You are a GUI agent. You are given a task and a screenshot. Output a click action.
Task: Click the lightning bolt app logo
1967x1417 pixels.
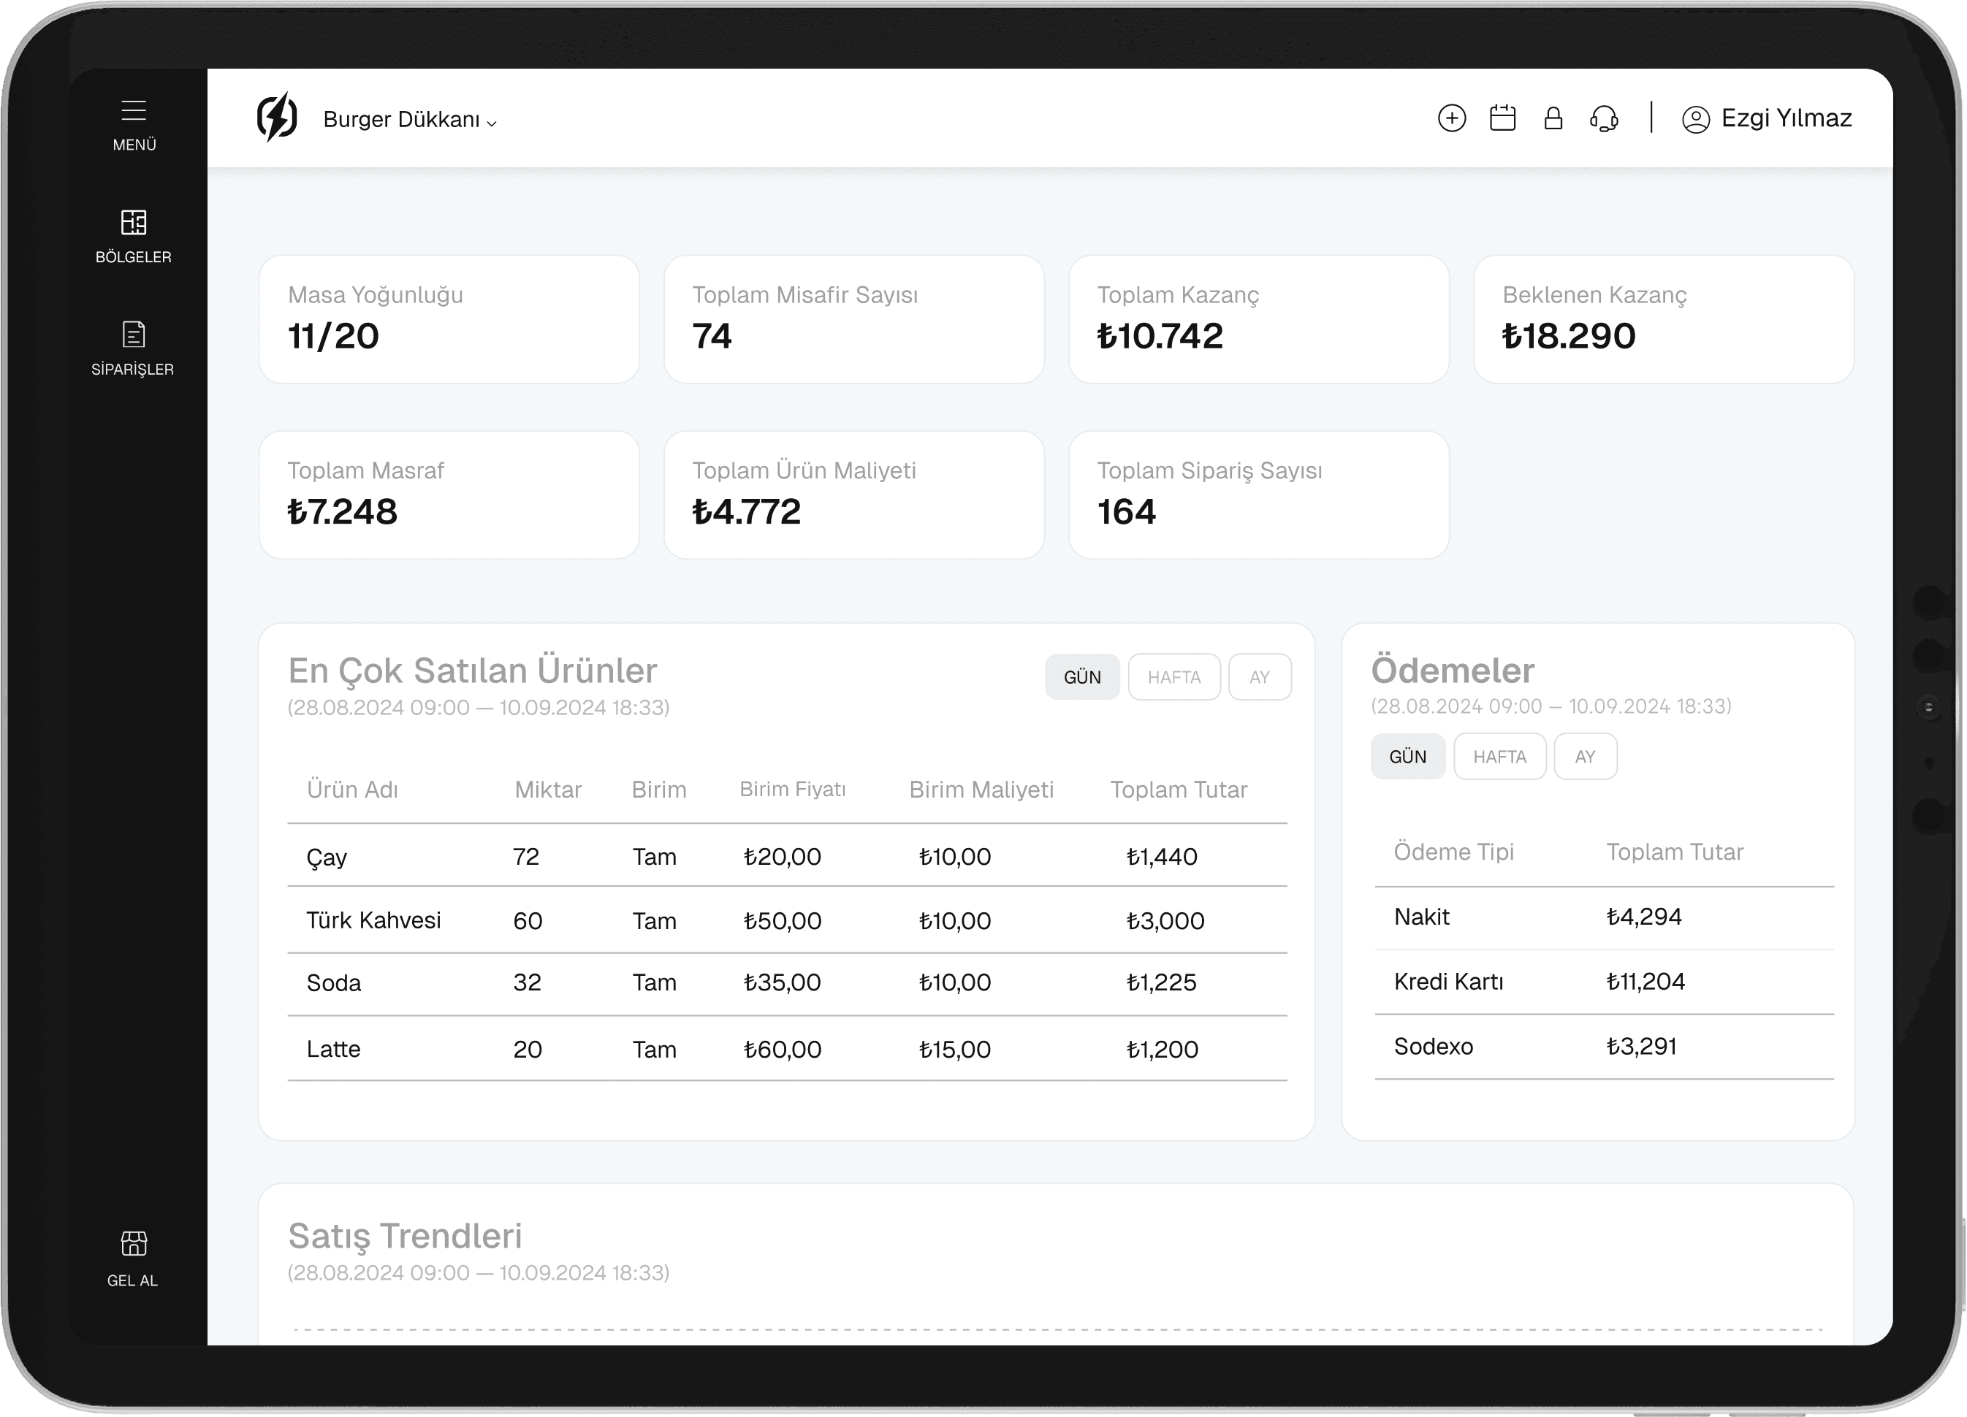click(278, 118)
